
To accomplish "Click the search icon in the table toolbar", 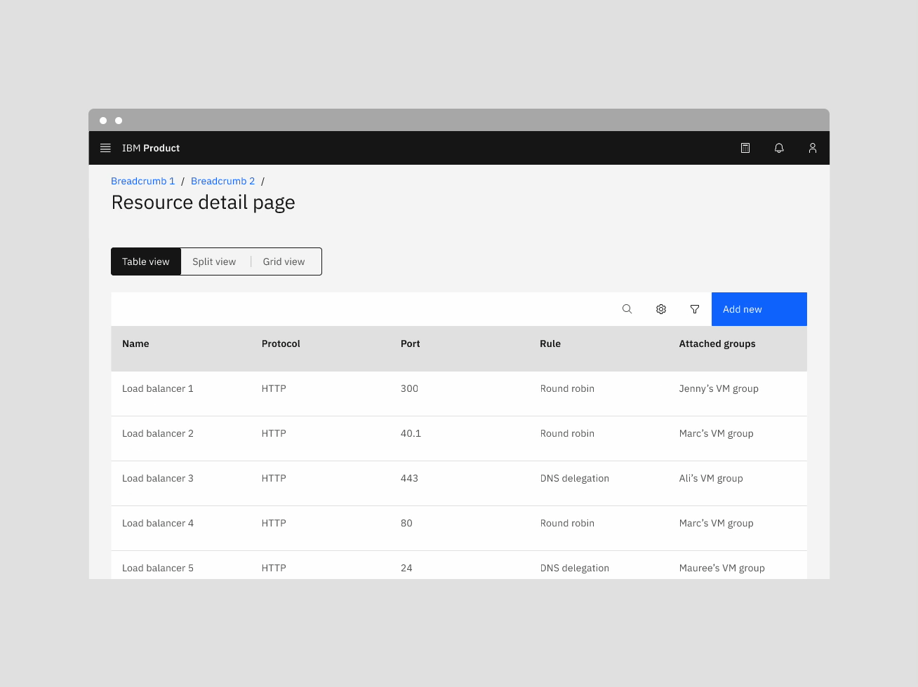I will [627, 308].
